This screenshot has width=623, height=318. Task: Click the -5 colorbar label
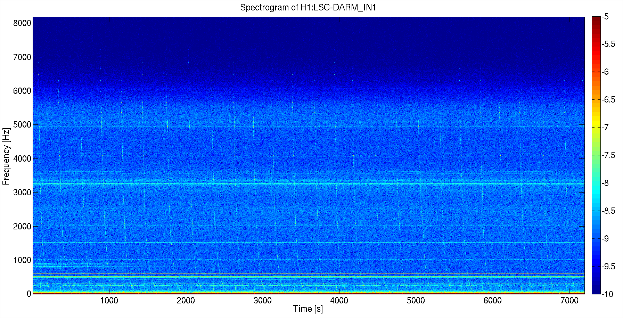605,17
